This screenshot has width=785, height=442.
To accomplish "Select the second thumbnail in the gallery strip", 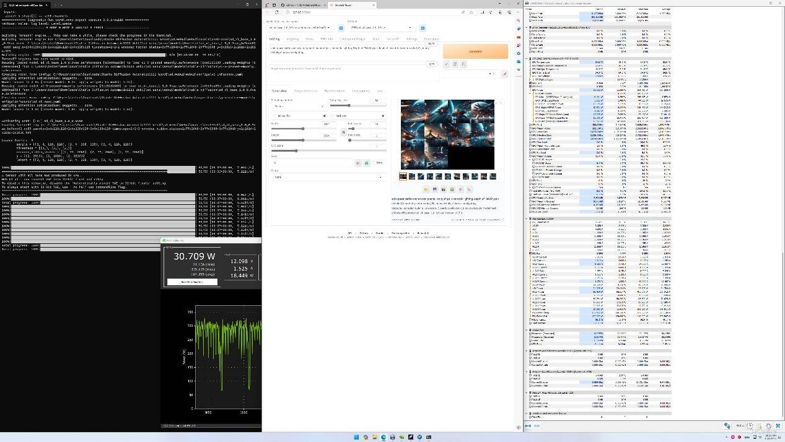I will tap(412, 176).
